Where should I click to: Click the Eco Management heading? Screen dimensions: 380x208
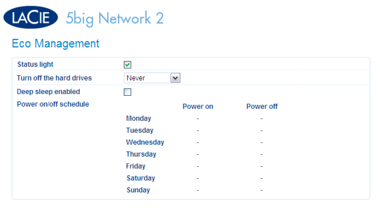pos(56,44)
